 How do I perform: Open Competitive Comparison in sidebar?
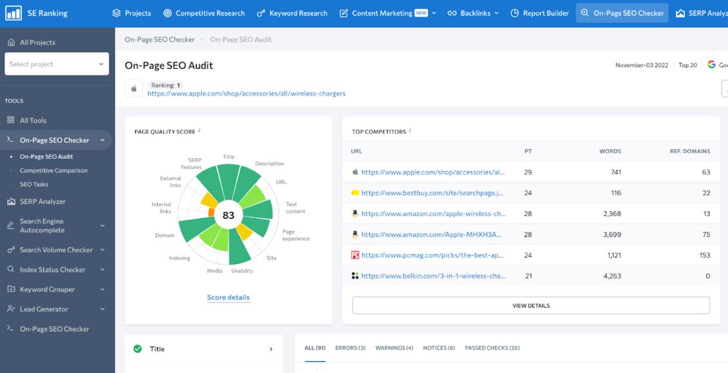pyautogui.click(x=54, y=170)
